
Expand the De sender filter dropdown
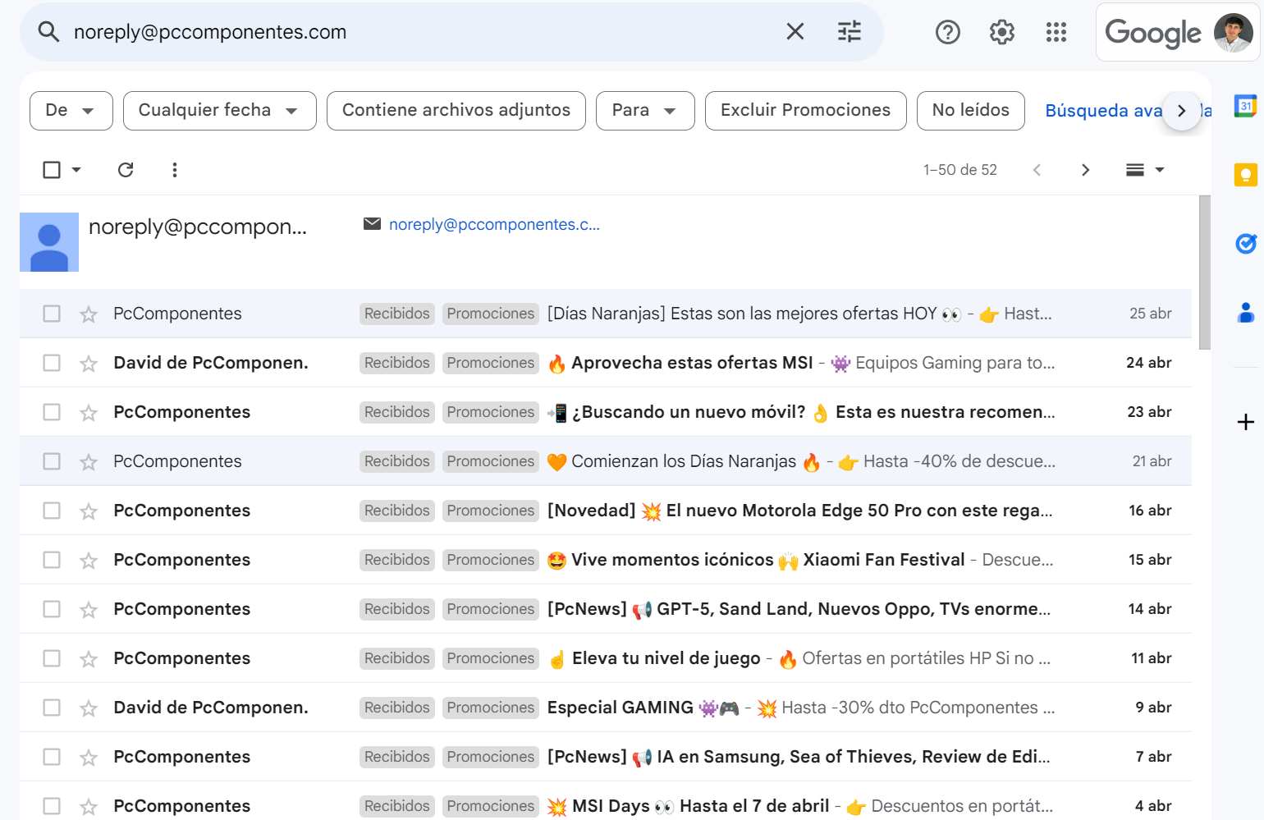point(71,111)
